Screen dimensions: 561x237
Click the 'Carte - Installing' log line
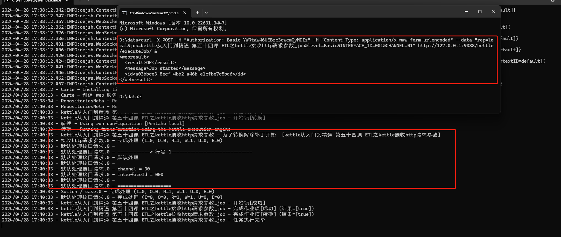tap(59, 90)
